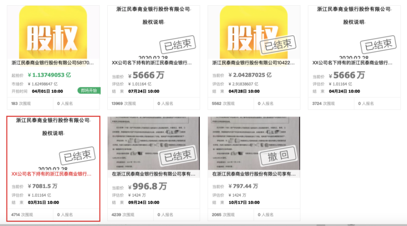The image size is (407, 226).
Task: Open the XX公司名下持有 title ending 07月24日
Action: [152, 62]
